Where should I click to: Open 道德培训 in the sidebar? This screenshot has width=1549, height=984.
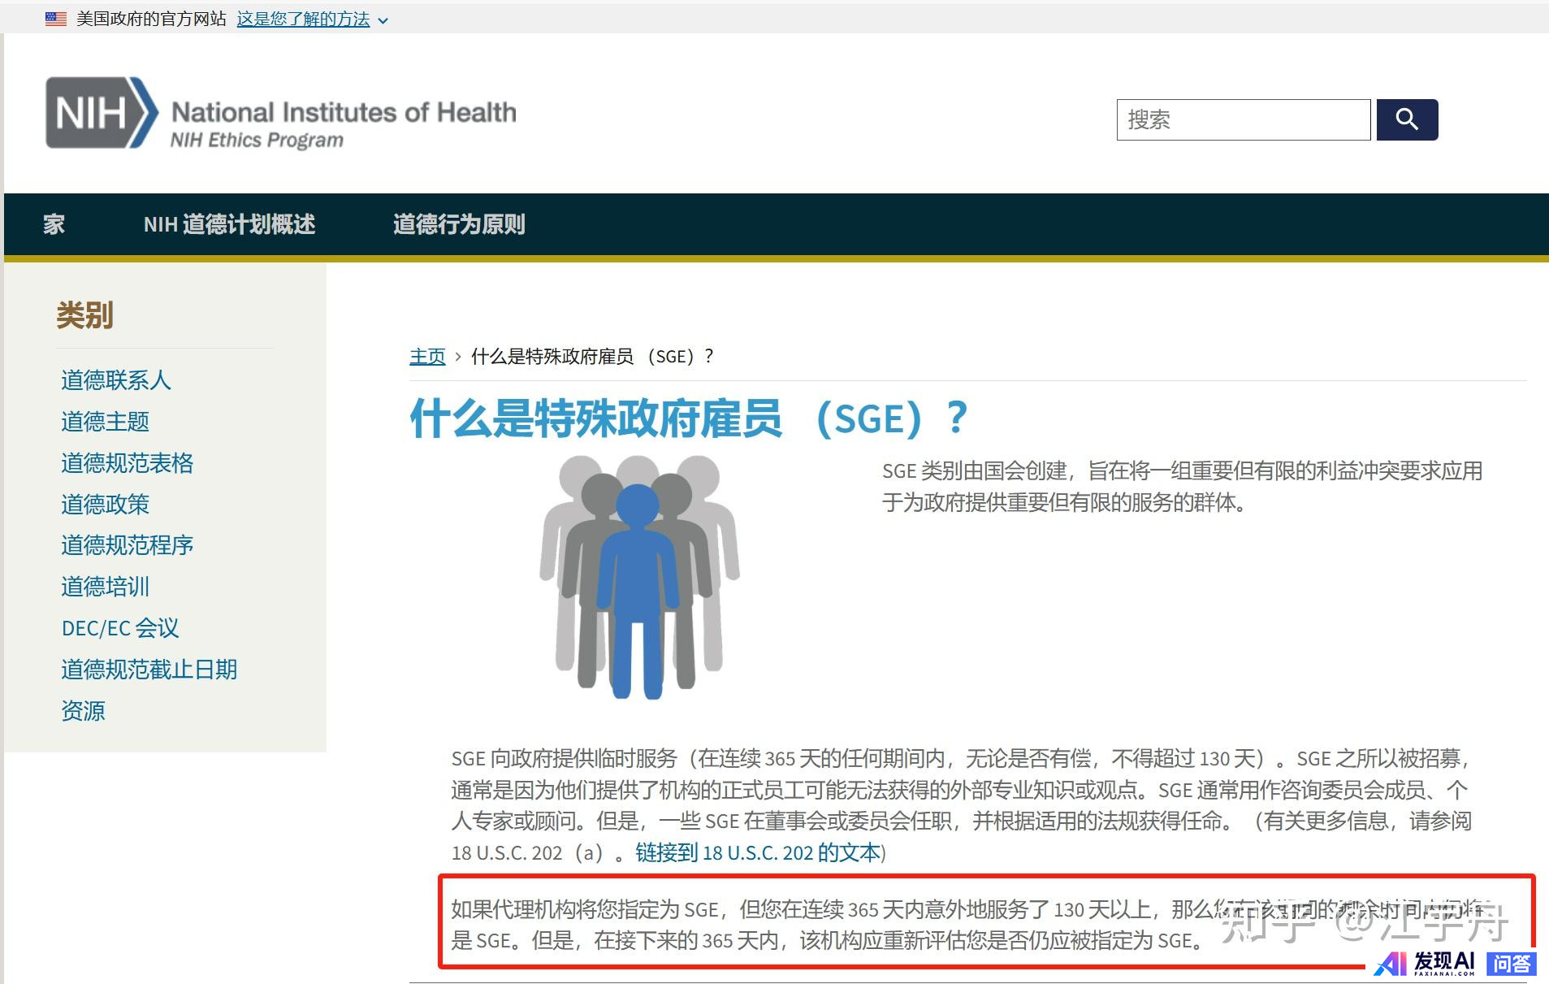click(105, 587)
